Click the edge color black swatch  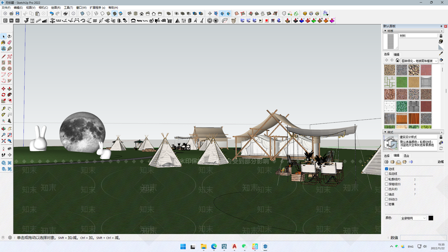431,218
